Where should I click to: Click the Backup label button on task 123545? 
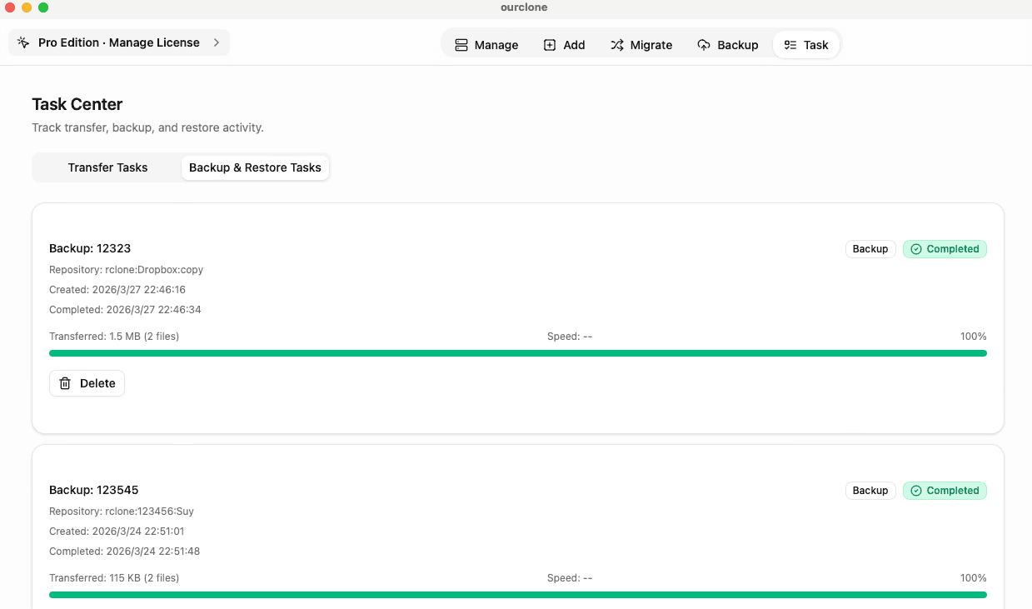(x=870, y=490)
